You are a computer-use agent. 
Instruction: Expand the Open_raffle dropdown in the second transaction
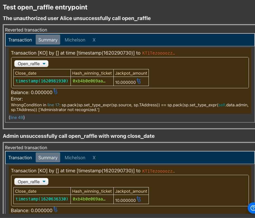click(31, 181)
